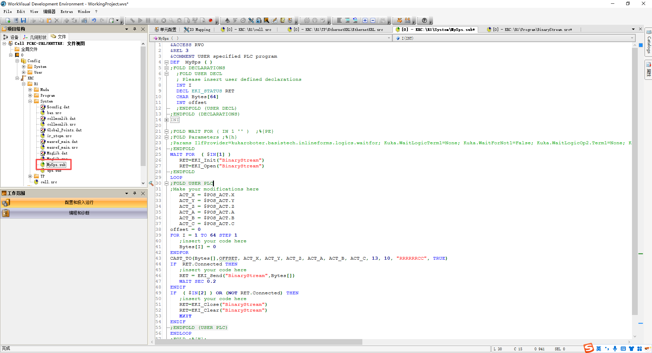Viewport: 652px width, 353px height.
Task: Click the question mark help icon
Action: point(424,21)
